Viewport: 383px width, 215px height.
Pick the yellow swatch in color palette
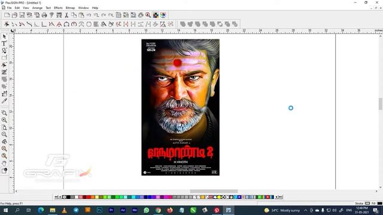(x=97, y=197)
